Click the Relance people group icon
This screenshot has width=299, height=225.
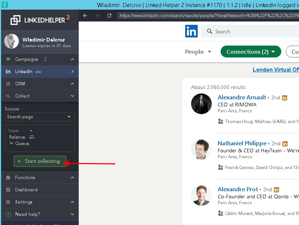pyautogui.click(x=32, y=137)
